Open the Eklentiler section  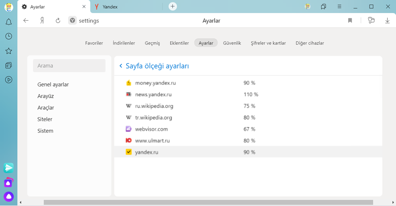click(179, 43)
